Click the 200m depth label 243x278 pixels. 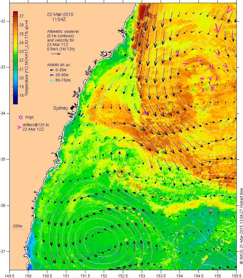click(x=18, y=226)
